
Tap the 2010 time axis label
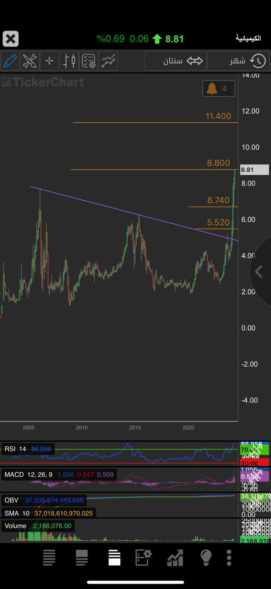coord(82,428)
